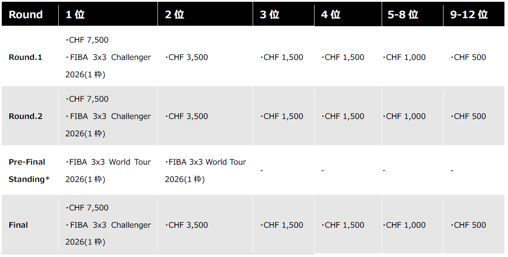Click the Round.1 first-place CHF 7,500 text
The image size is (508, 257).
click(87, 40)
